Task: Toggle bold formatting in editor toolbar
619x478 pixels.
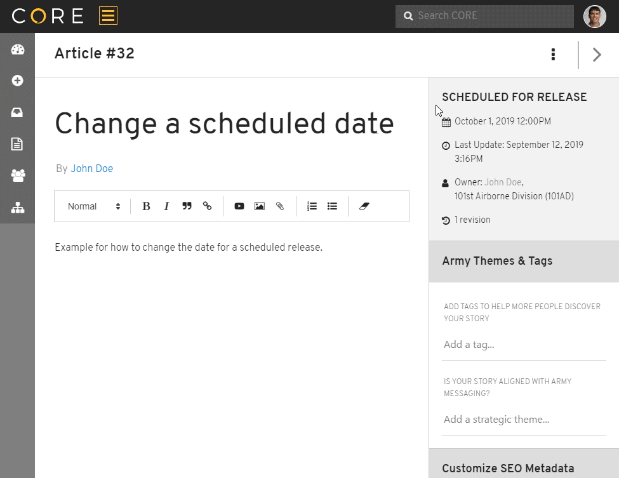Action: point(146,206)
